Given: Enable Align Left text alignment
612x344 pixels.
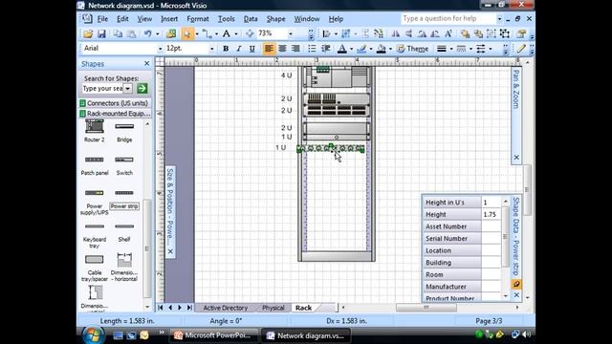Looking at the screenshot, I should point(269,49).
